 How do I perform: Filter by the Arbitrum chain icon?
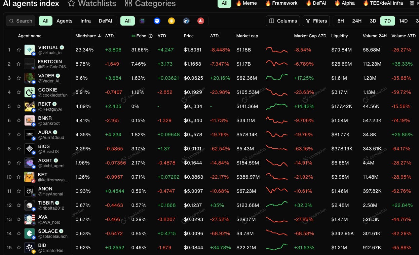pyautogui.click(x=186, y=21)
